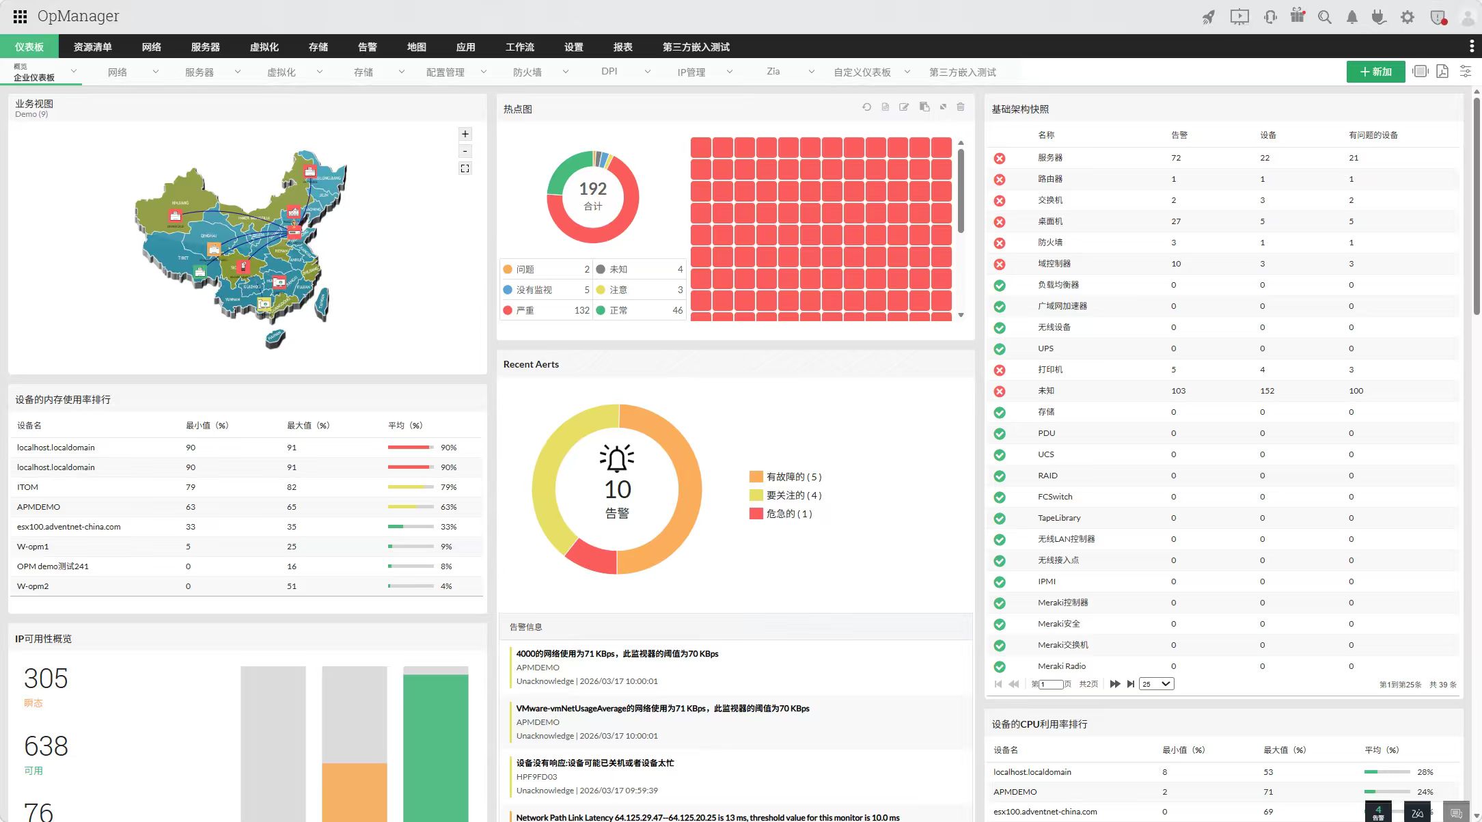This screenshot has height=822, width=1482.
Task: Click the gift what's-new icon
Action: click(x=1298, y=16)
